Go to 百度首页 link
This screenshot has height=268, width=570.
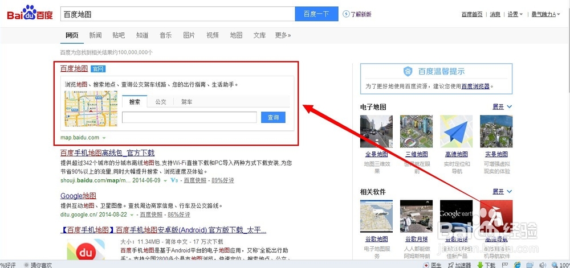(472, 14)
